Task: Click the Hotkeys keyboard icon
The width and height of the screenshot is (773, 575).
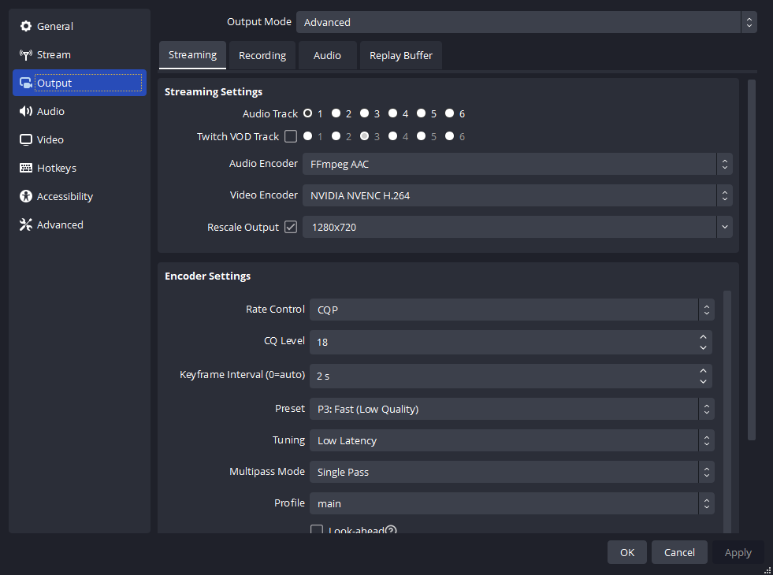Action: [26, 169]
